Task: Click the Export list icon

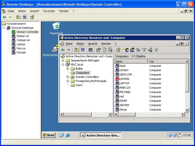Action: coord(110,50)
